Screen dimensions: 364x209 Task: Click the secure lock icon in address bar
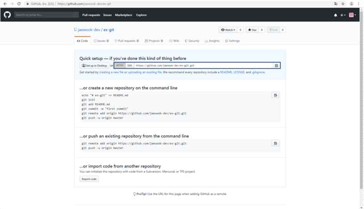28,4
